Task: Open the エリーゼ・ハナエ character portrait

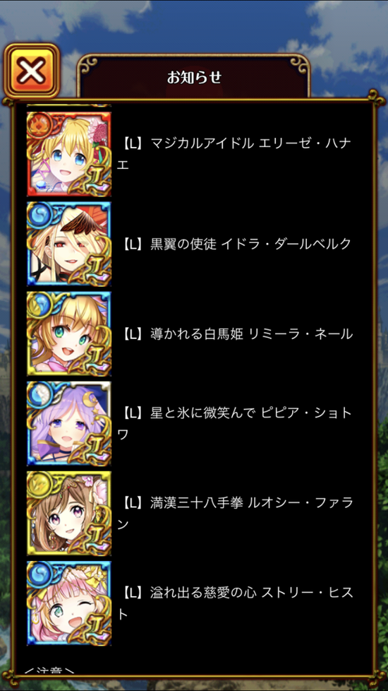Action: pyautogui.click(x=69, y=154)
